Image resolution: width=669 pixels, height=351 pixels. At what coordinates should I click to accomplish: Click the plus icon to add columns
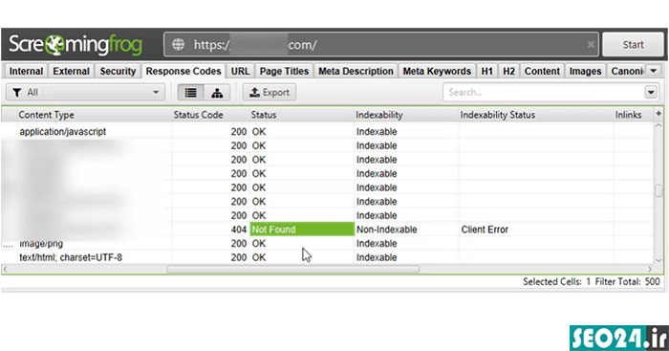[x=658, y=114]
